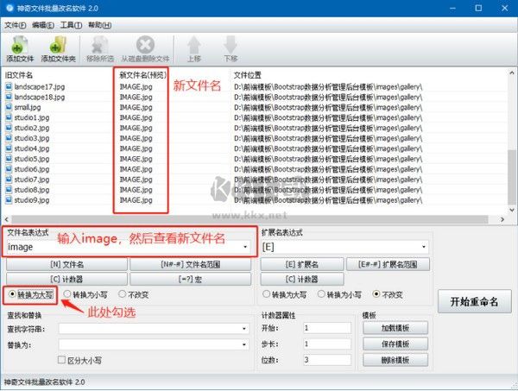Click the 删除模板 button
Screen dimensions: 518x391
point(395,360)
